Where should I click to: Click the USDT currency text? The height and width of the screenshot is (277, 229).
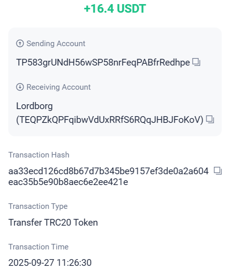click(x=130, y=9)
